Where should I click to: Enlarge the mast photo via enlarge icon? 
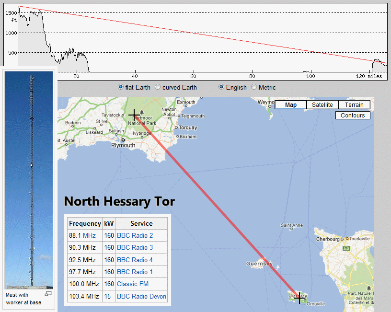tap(48, 294)
